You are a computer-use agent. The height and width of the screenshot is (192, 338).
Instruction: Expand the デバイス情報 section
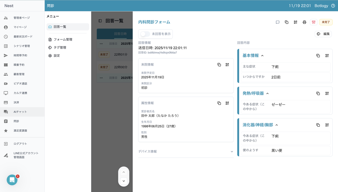tap(232, 151)
